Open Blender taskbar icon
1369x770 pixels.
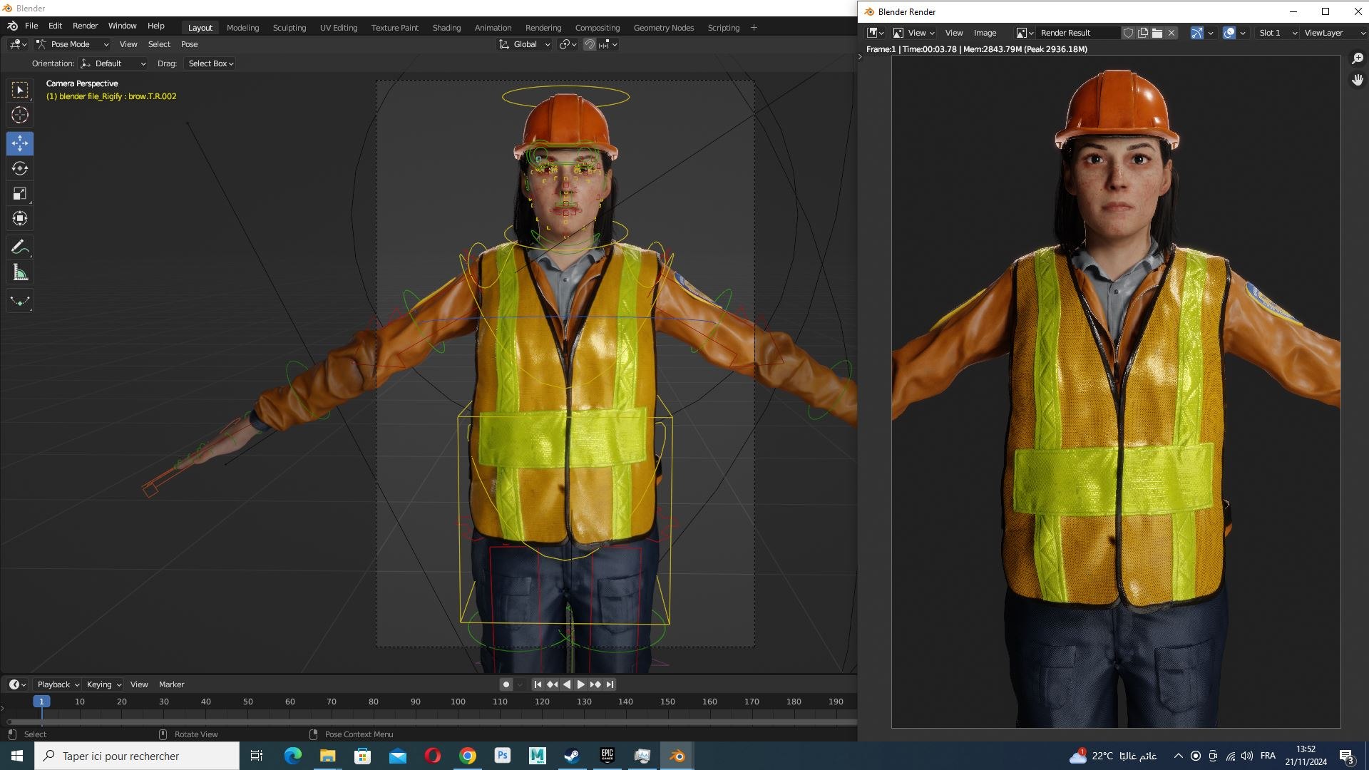[x=677, y=756]
